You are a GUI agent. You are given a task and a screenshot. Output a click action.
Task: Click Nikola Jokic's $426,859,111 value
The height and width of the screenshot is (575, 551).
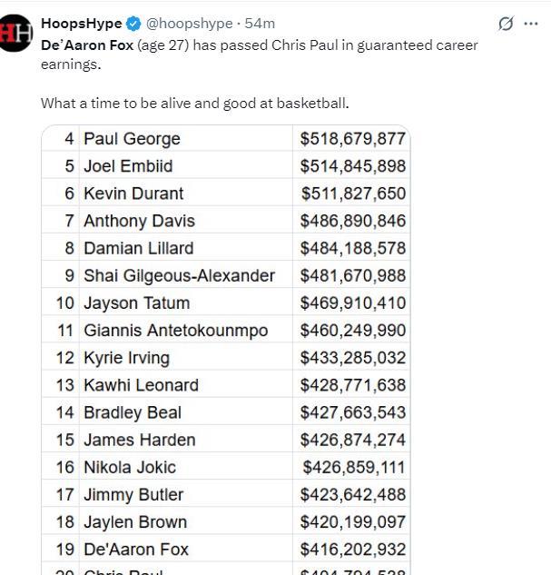tap(354, 468)
